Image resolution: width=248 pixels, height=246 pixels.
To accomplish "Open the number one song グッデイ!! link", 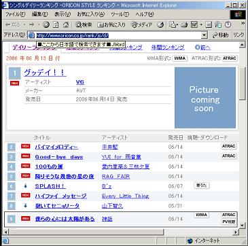I will 45,73.
